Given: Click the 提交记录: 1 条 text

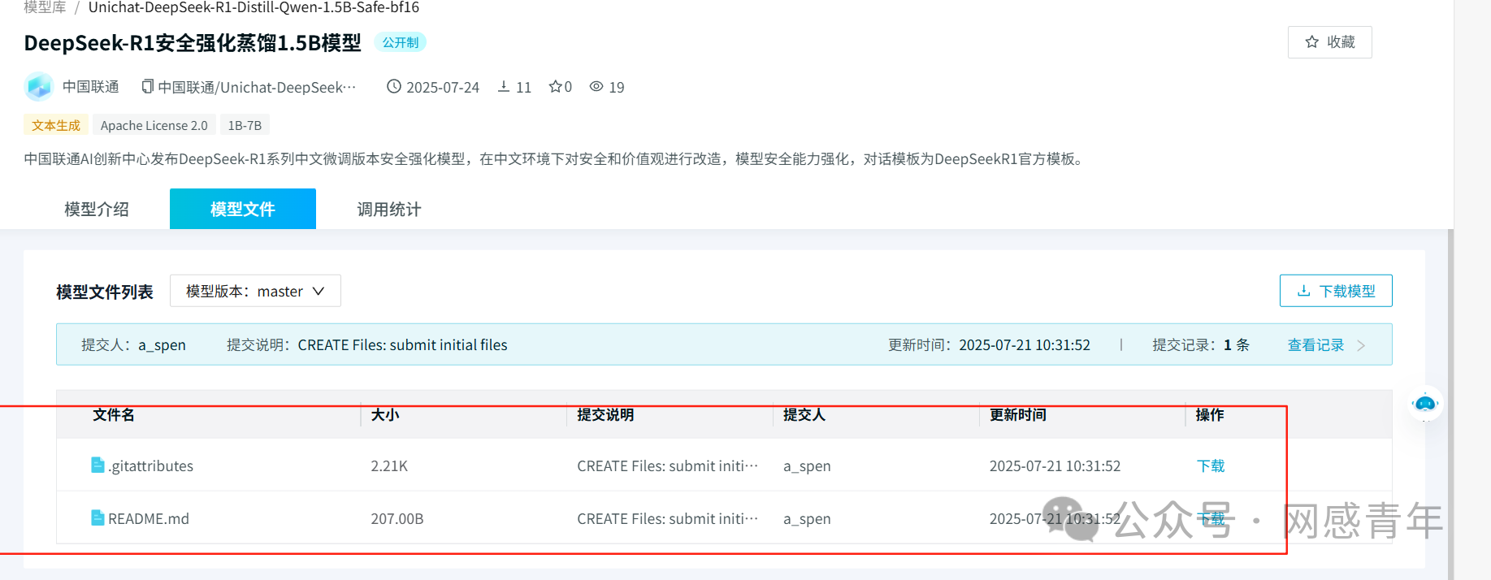Looking at the screenshot, I should [1201, 345].
